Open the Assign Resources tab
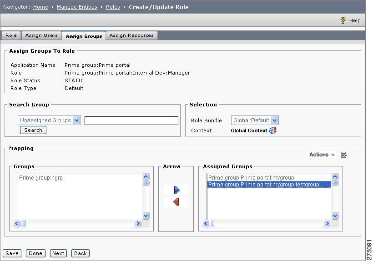Screen dimensions: 373x261 (131, 35)
